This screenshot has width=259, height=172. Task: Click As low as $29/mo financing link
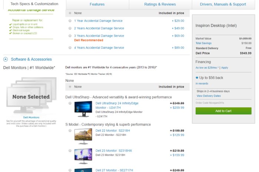207,68
